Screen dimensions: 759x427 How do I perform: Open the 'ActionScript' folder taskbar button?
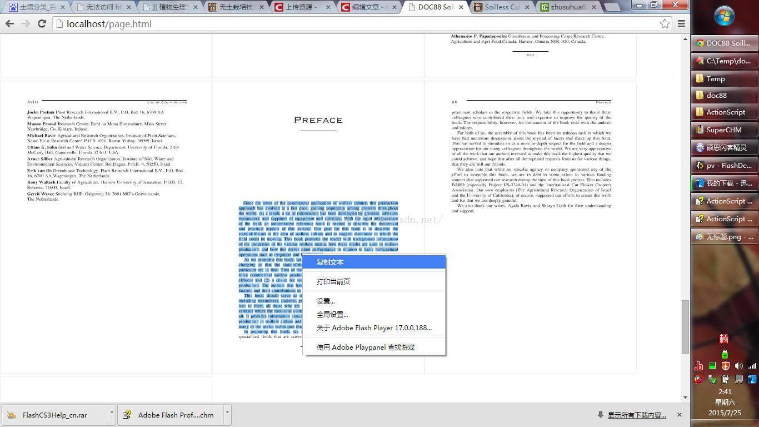click(724, 112)
